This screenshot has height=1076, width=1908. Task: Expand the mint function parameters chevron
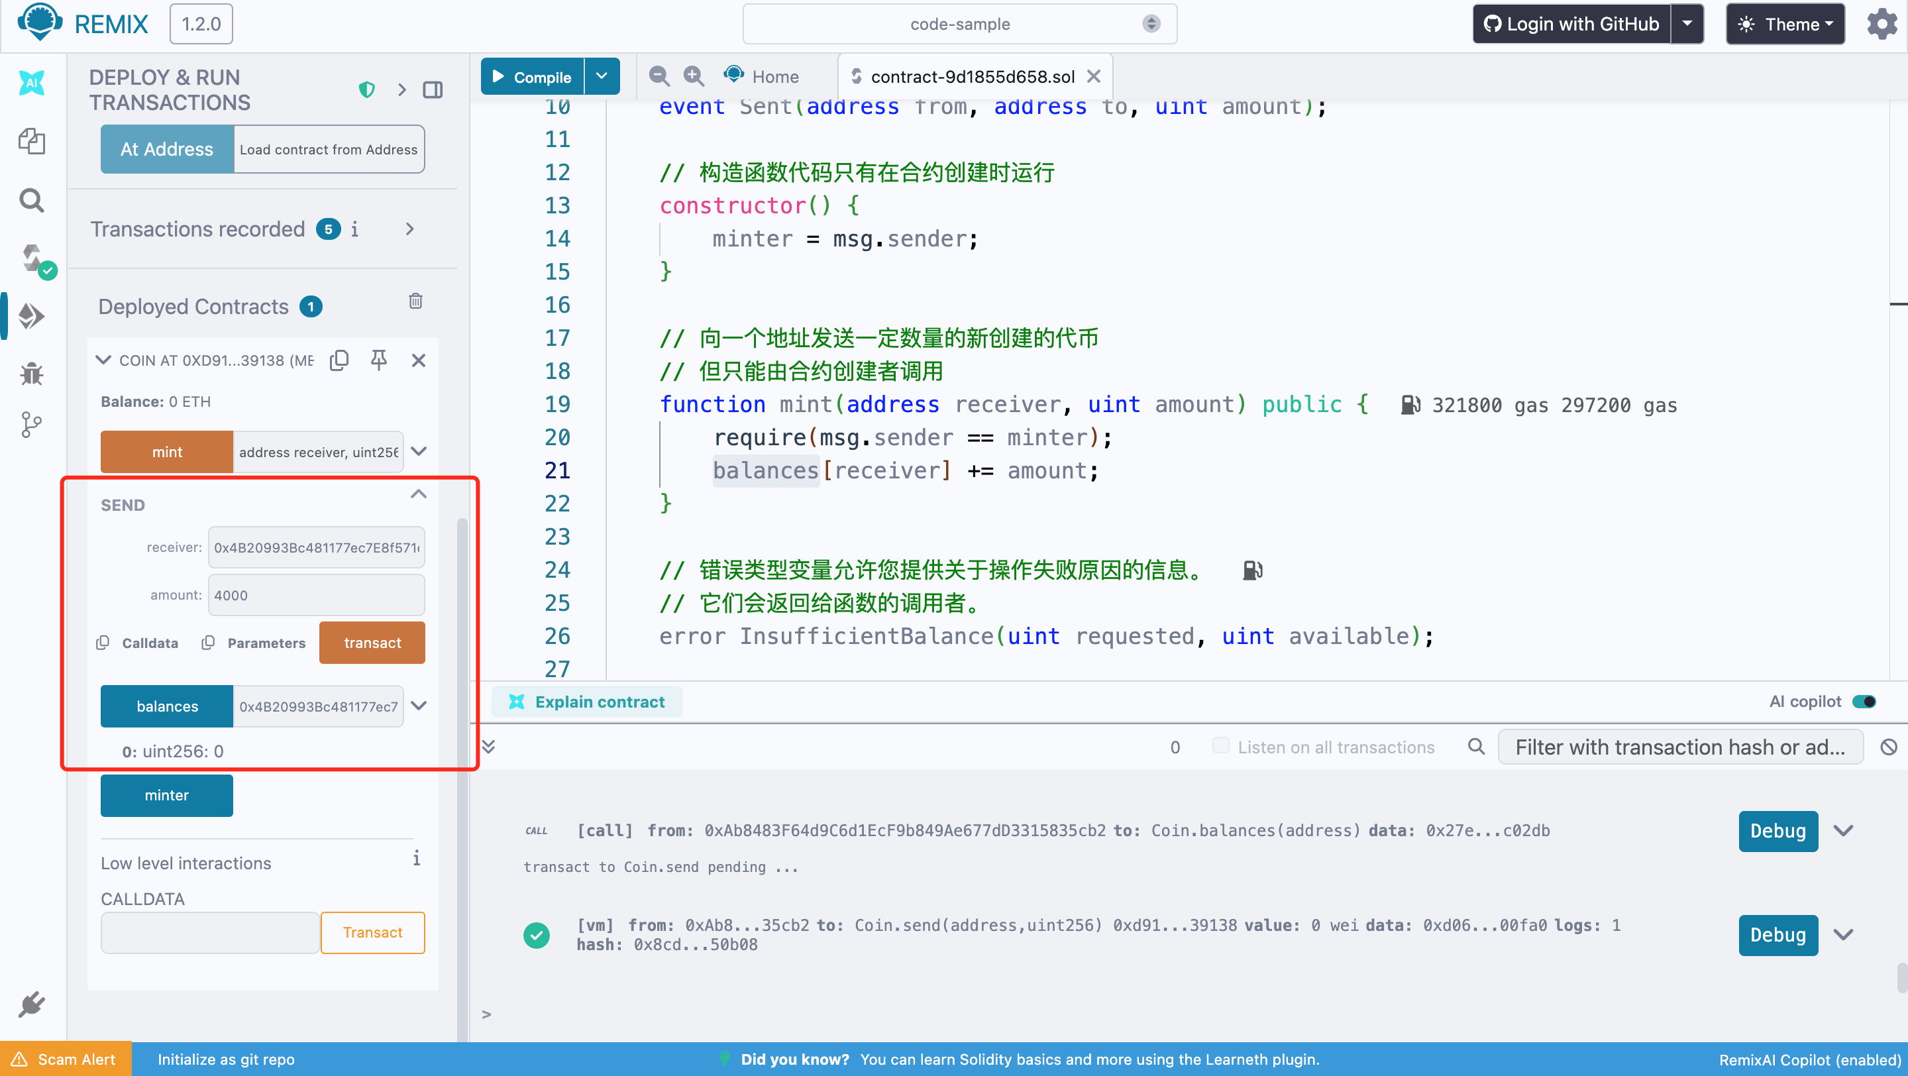click(419, 451)
